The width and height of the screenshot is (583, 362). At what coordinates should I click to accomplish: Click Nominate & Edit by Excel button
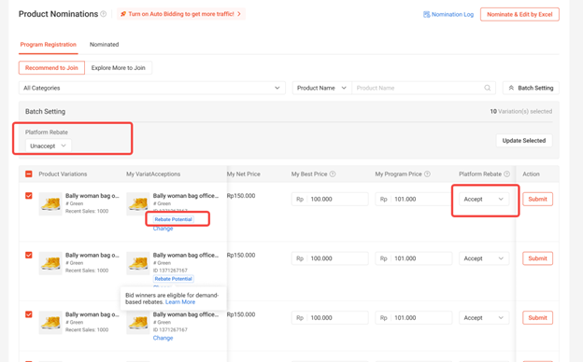[x=519, y=15]
